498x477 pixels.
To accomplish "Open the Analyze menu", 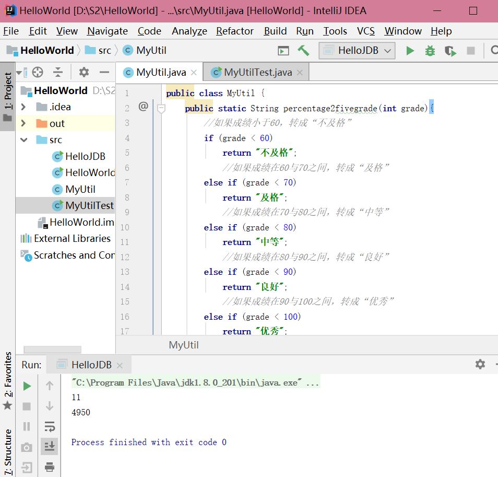I will pyautogui.click(x=189, y=31).
